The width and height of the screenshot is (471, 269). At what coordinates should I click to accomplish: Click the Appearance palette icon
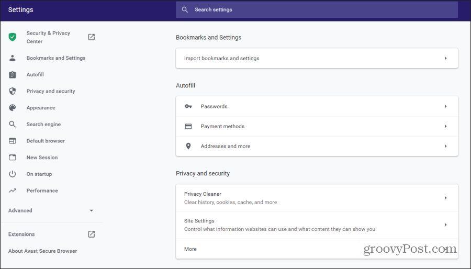pyautogui.click(x=13, y=107)
